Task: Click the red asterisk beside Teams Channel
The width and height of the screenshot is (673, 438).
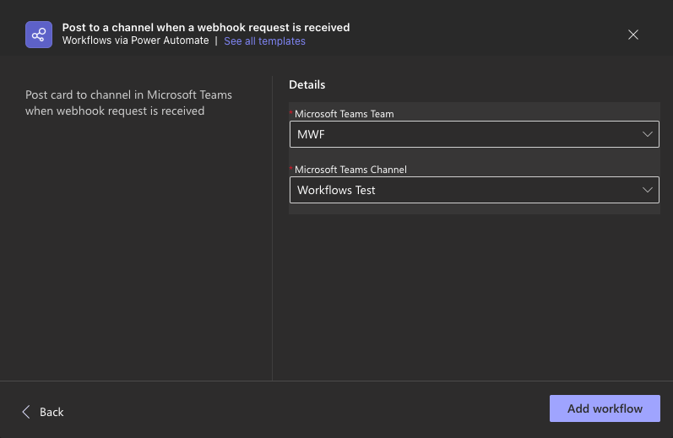Action: (x=291, y=169)
